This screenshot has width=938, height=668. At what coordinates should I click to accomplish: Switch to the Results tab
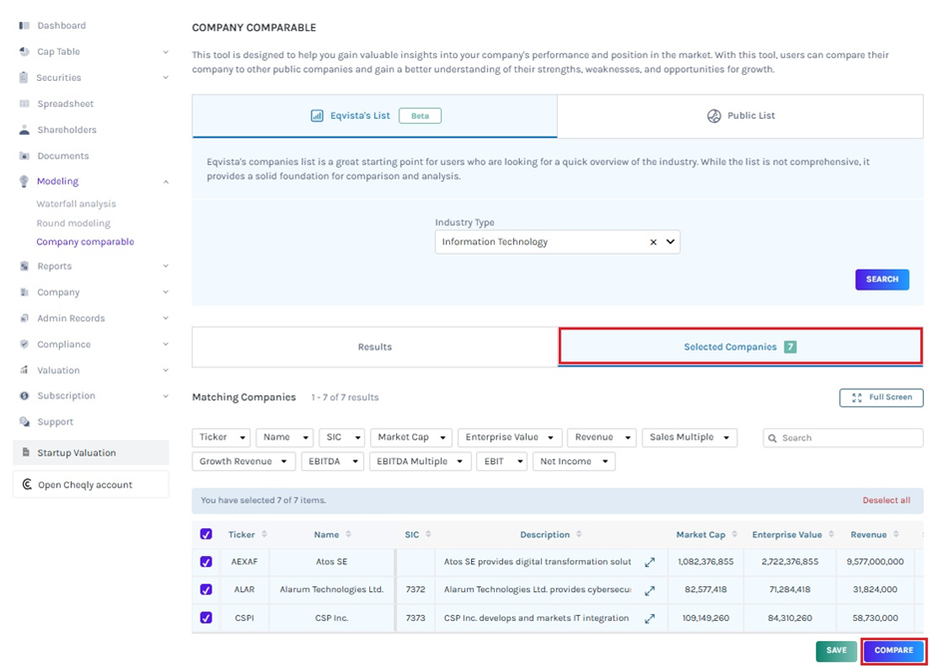[x=374, y=346]
